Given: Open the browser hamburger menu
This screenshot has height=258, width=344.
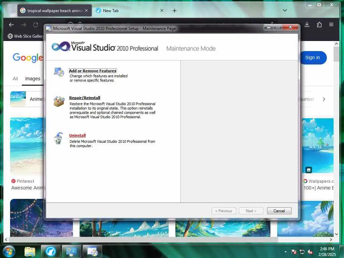Looking at the screenshot, I should 331,25.
